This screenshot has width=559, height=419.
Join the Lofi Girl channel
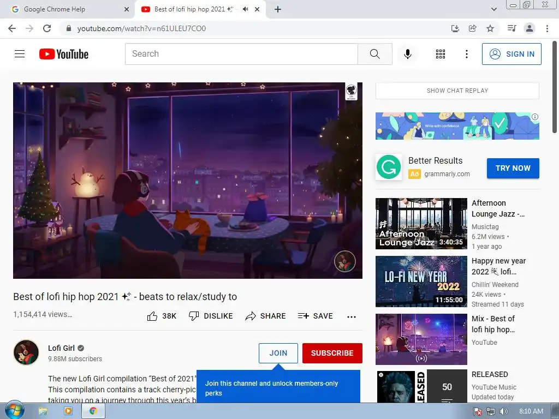278,353
